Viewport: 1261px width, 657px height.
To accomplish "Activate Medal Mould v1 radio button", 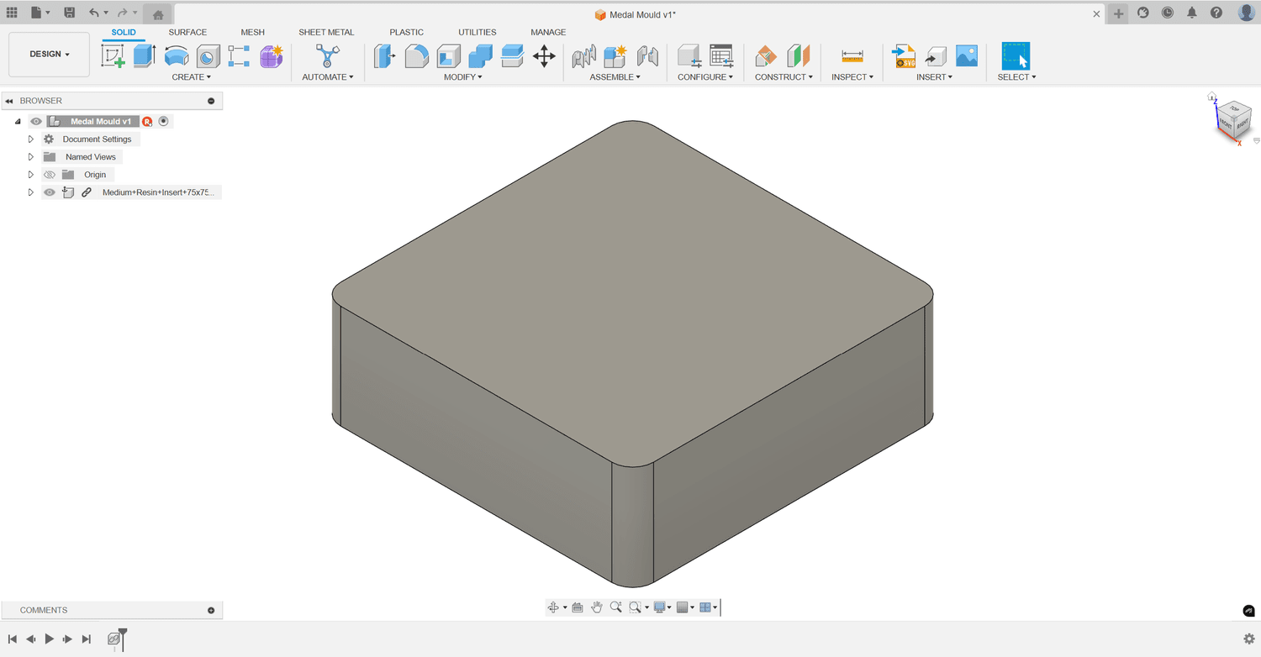I will [x=164, y=121].
